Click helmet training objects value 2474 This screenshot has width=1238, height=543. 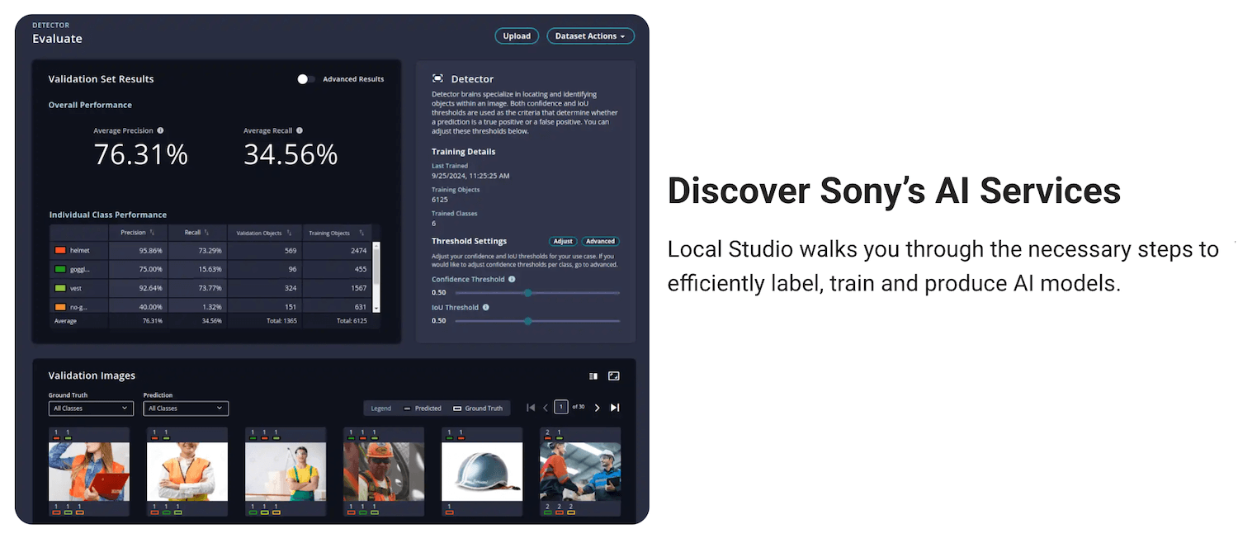358,250
